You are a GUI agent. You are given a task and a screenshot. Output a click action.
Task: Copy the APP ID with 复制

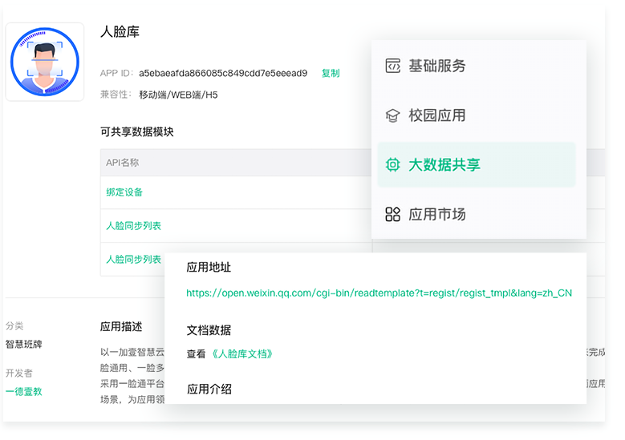coord(331,73)
